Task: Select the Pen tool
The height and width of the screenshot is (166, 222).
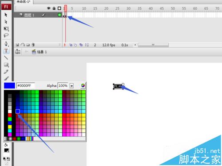Action: click(x=6, y=44)
